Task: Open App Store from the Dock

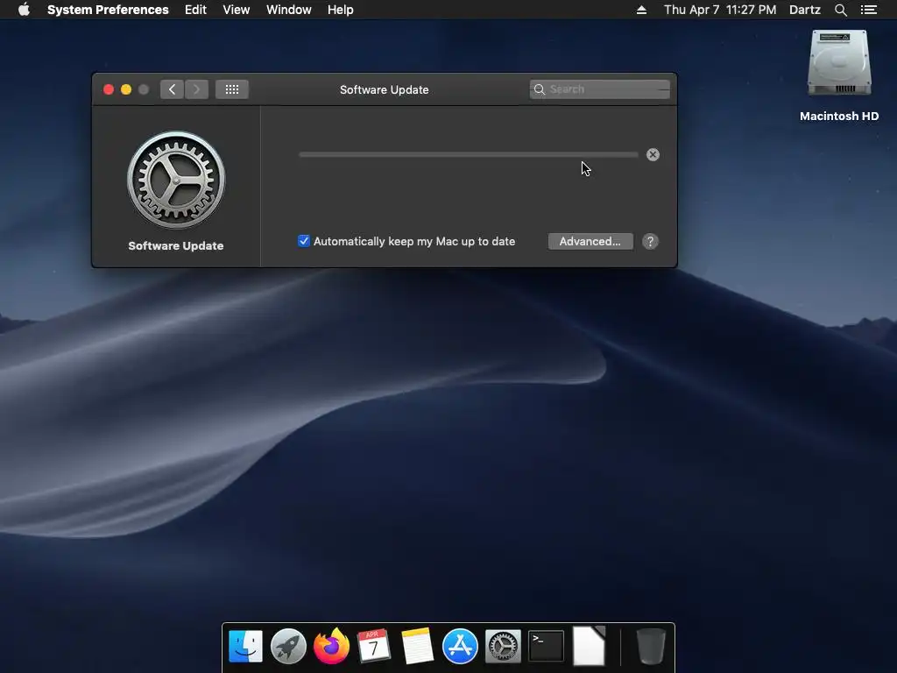Action: click(460, 646)
